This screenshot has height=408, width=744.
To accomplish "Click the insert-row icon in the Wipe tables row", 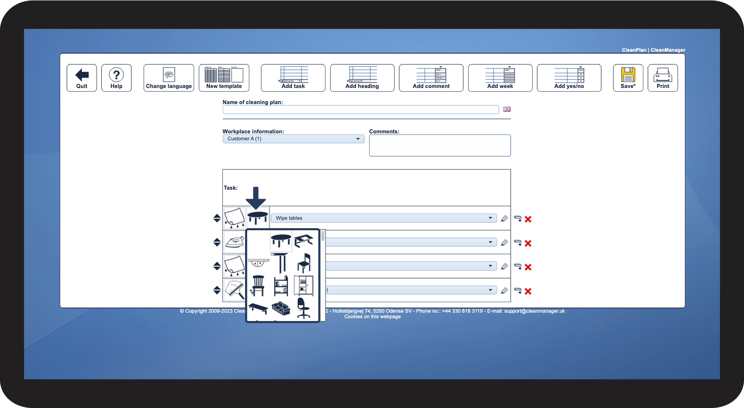I will (x=518, y=218).
